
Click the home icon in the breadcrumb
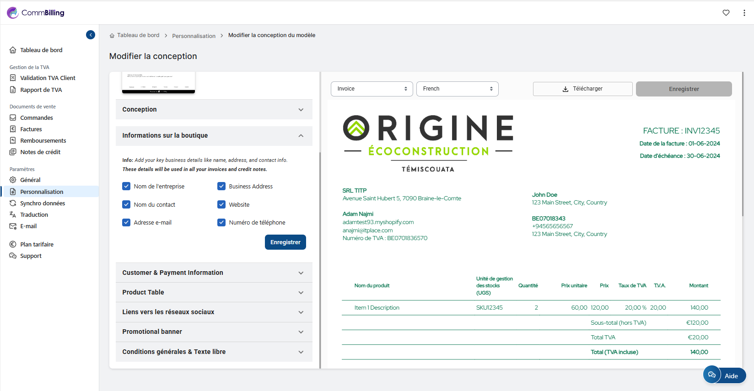[x=112, y=36]
